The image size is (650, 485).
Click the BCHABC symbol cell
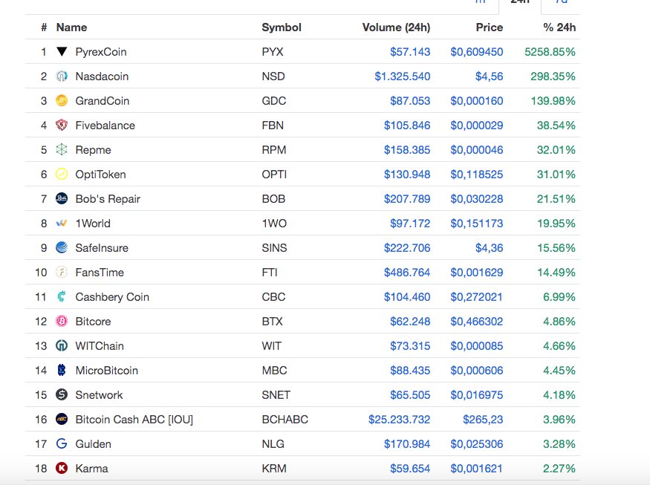click(x=285, y=420)
